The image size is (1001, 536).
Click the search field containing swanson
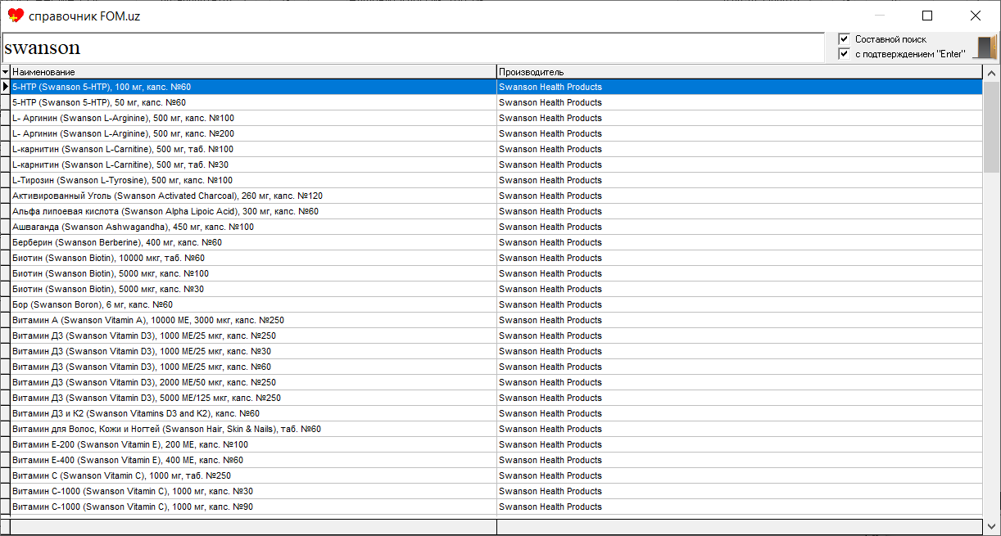[x=413, y=47]
